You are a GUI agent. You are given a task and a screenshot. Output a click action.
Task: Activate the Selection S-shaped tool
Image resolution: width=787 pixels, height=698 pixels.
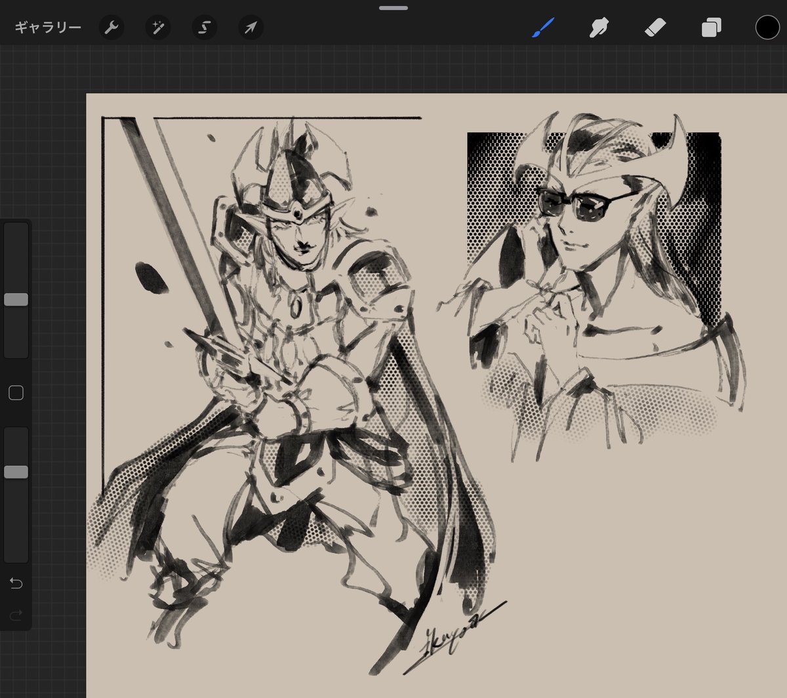[205, 28]
